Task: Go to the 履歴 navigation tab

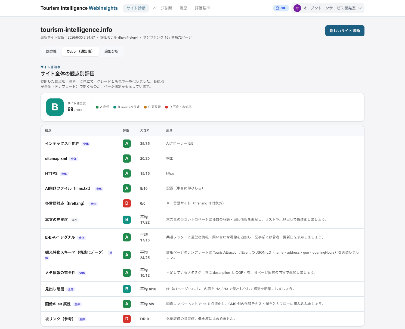Action: (184, 8)
